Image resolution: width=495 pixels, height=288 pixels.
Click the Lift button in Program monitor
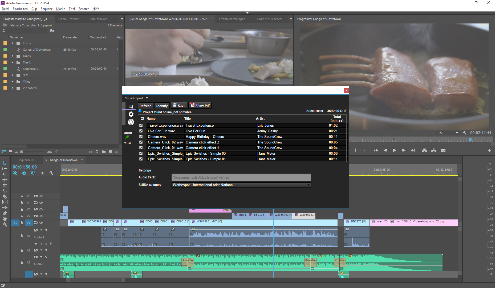pos(424,150)
